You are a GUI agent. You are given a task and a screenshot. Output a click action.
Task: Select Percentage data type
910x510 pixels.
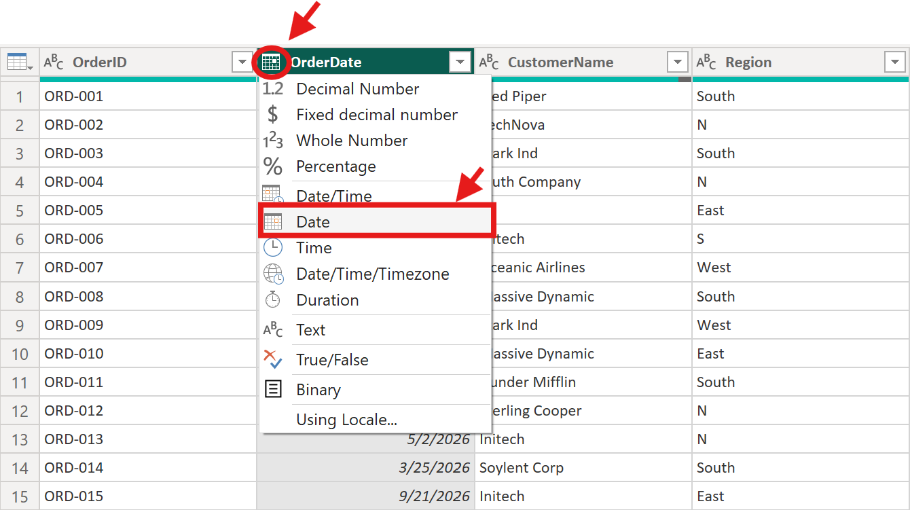click(x=375, y=166)
